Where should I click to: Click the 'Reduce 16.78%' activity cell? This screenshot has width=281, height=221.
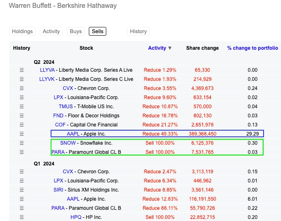click(160, 116)
